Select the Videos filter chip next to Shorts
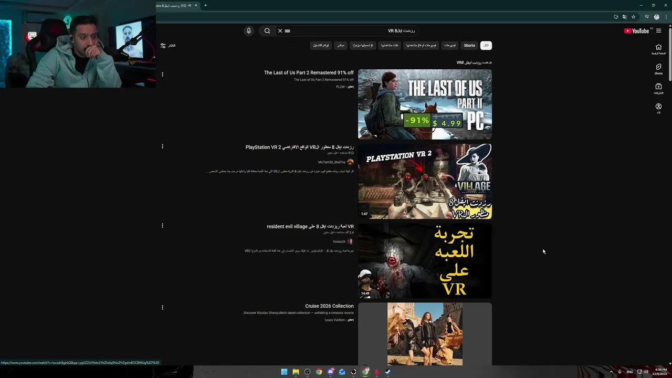Screen dimensions: 672x378 point(450,46)
